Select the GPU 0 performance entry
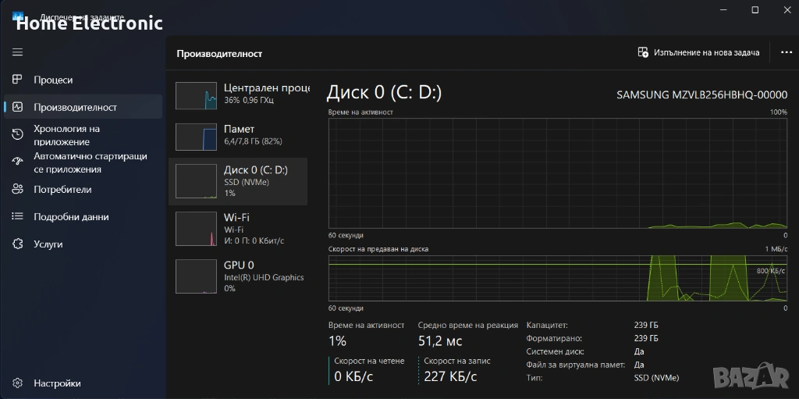 click(238, 276)
